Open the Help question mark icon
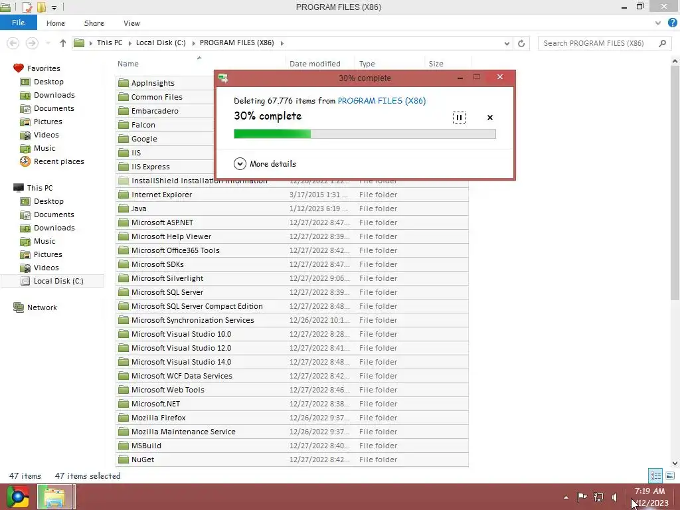 pos(673,23)
